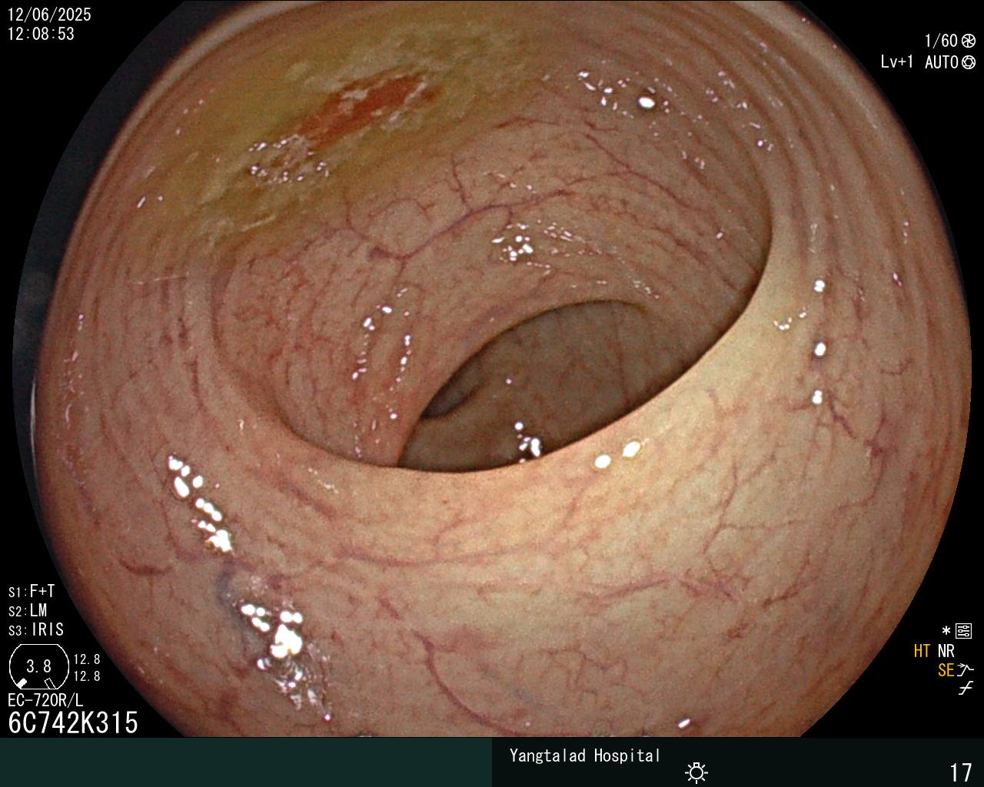Click the NR noise reduction indicator
The image size is (984, 787).
pyautogui.click(x=946, y=651)
